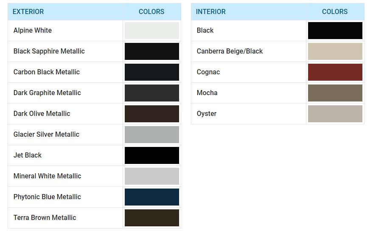Image resolution: width=373 pixels, height=231 pixels.
Task: Click the Dark Olive Metallic swatch
Action: [151, 114]
